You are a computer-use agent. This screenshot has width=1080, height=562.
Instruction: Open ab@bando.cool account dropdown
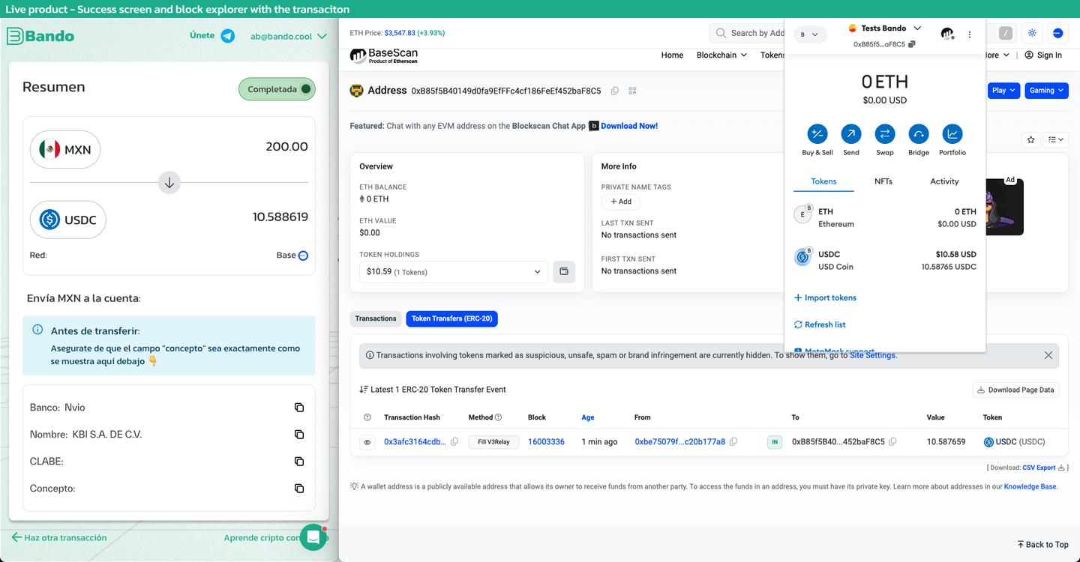coord(289,36)
